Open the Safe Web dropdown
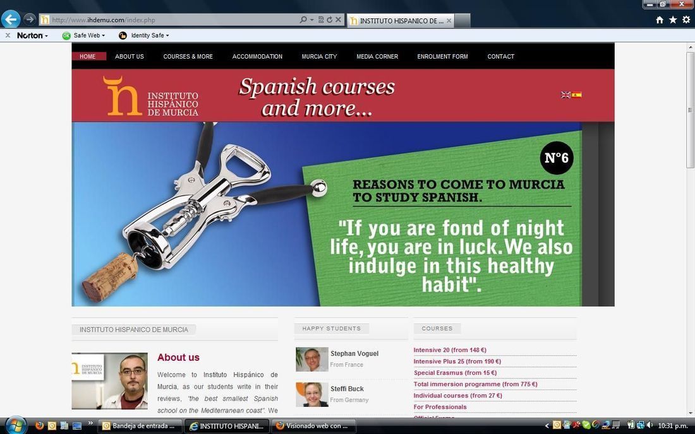This screenshot has height=434, width=695. pos(84,35)
